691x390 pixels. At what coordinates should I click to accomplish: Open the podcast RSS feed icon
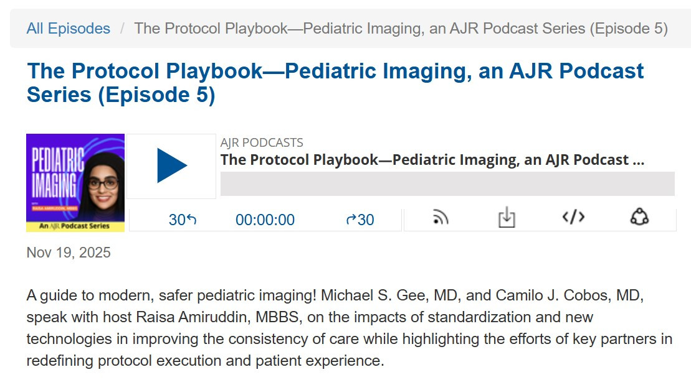point(441,217)
